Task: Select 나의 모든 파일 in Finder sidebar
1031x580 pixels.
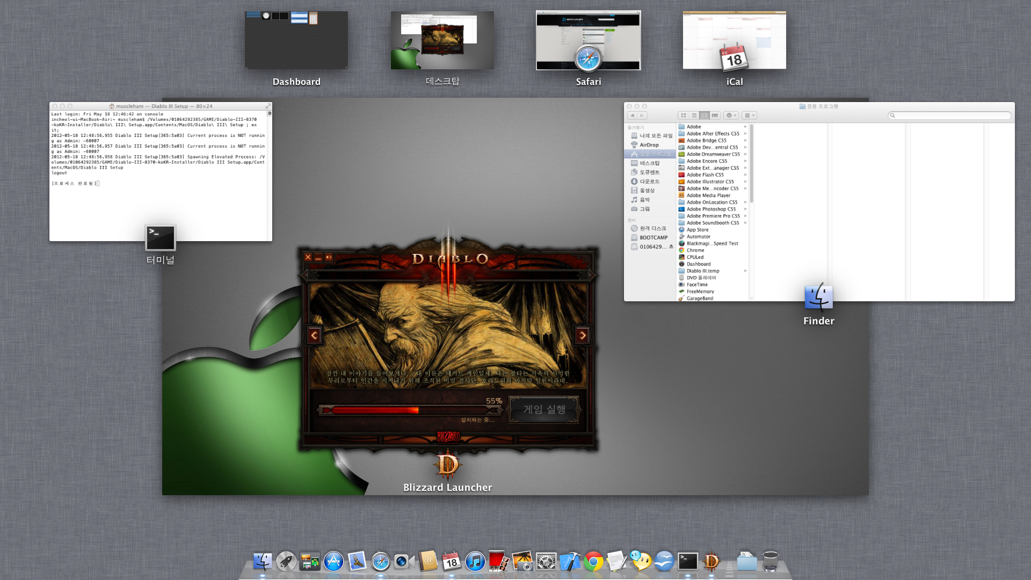Action: click(x=650, y=136)
